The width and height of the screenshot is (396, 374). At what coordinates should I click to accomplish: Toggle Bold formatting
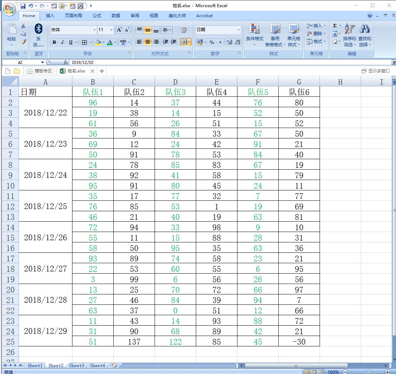point(54,42)
